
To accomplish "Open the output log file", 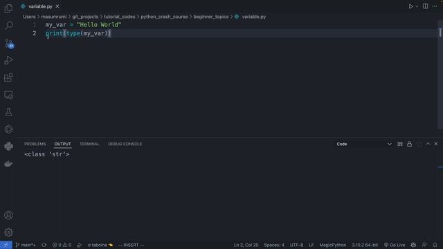I will click(x=419, y=144).
